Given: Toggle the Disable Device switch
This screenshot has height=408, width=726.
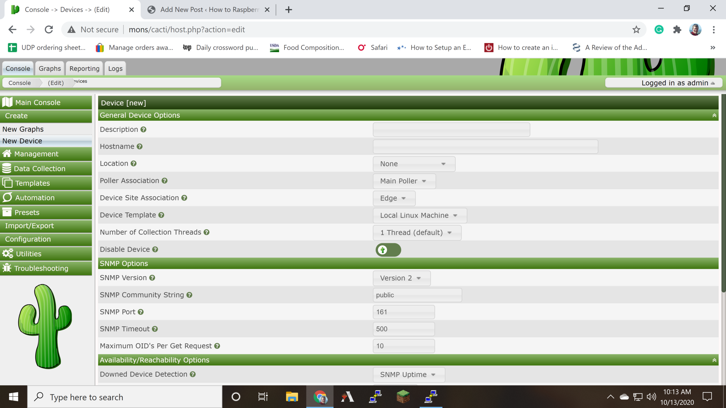Looking at the screenshot, I should [388, 250].
